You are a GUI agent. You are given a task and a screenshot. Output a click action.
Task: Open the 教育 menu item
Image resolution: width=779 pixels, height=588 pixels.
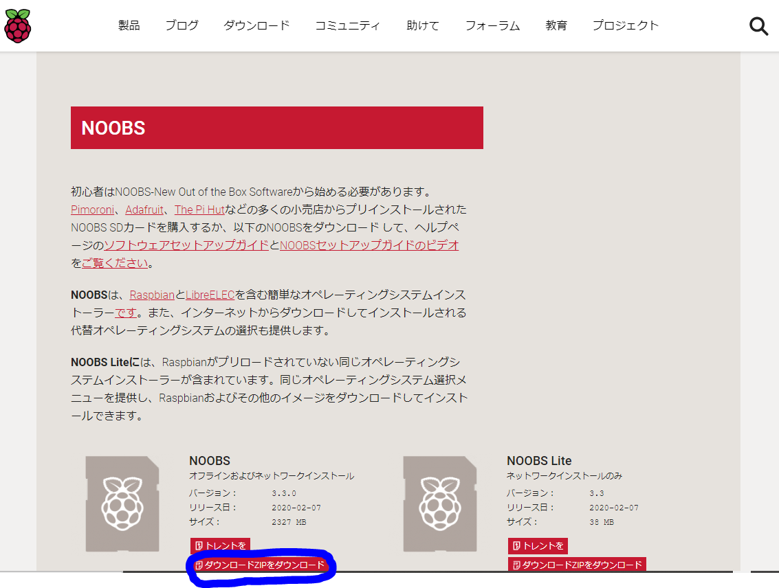(556, 25)
